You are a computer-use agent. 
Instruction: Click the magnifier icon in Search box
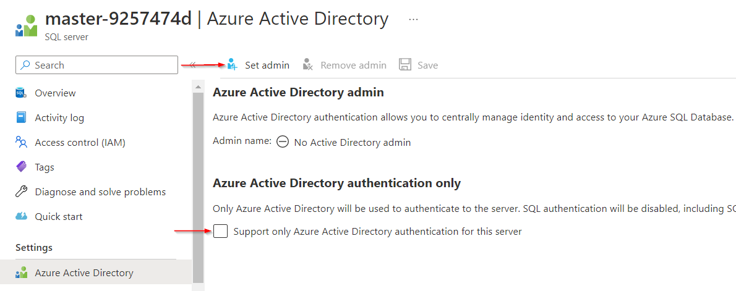click(26, 65)
